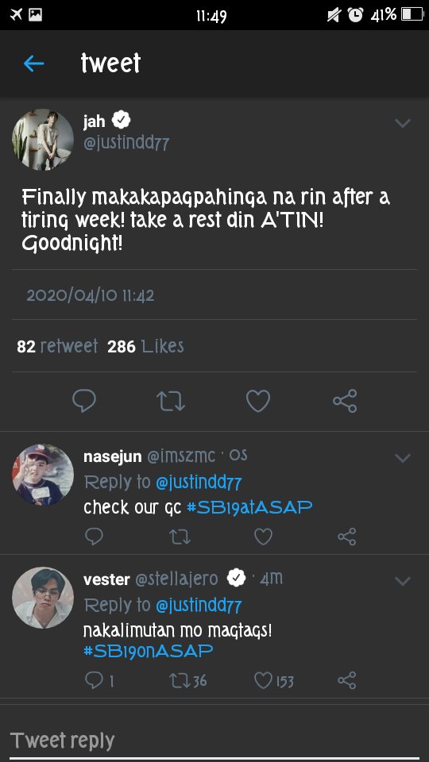Share vester's reply

point(347,680)
